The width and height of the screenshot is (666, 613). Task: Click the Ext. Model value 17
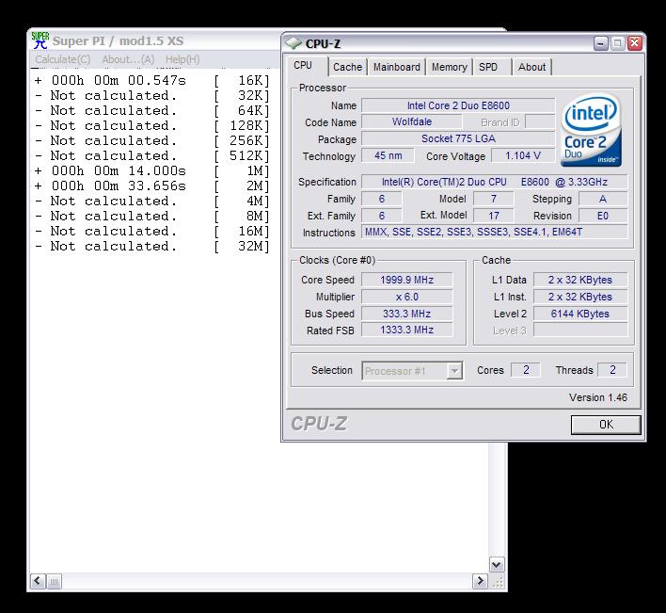(x=494, y=216)
